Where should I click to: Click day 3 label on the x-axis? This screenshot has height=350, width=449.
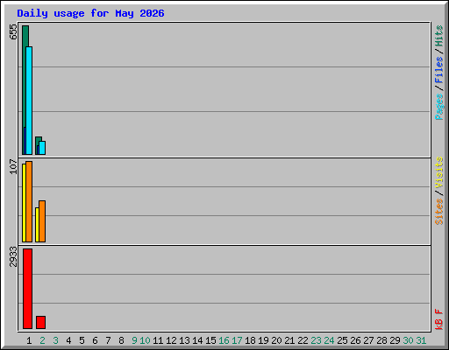55,340
